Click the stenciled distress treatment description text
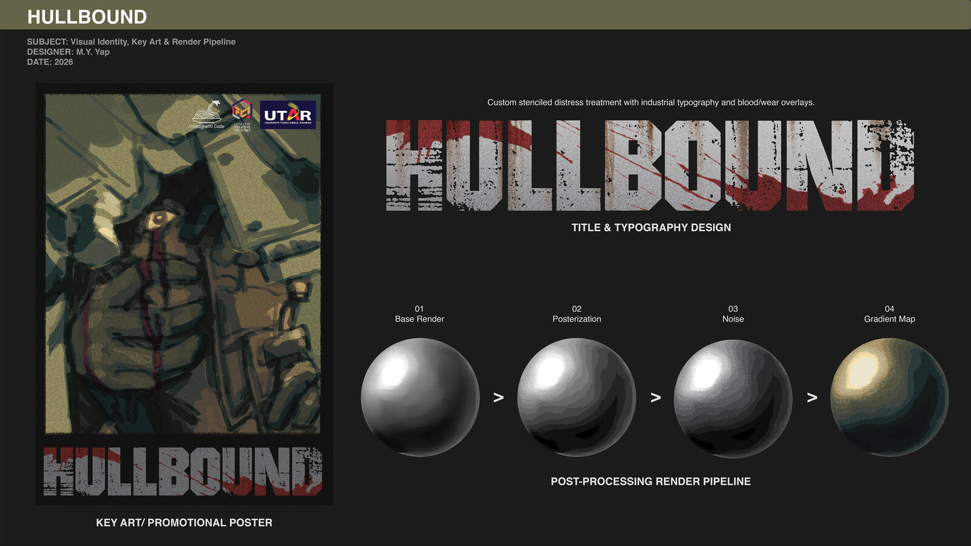971x546 pixels. point(651,103)
